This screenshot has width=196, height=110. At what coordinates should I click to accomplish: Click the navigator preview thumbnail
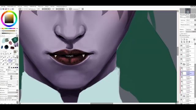[188, 11]
